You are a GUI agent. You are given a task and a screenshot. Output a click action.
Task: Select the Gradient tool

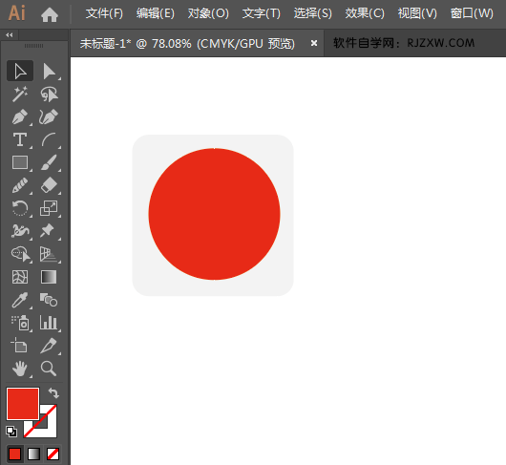pos(49,277)
